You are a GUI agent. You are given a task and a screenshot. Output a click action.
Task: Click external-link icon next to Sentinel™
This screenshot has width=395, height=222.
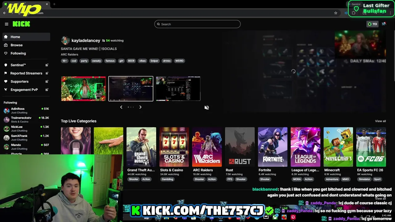(47, 65)
